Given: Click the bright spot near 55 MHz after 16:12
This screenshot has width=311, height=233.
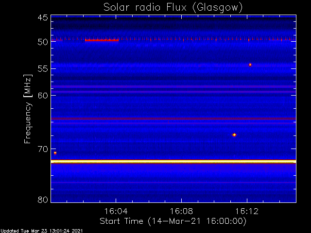Looking at the screenshot, I should pos(250,65).
